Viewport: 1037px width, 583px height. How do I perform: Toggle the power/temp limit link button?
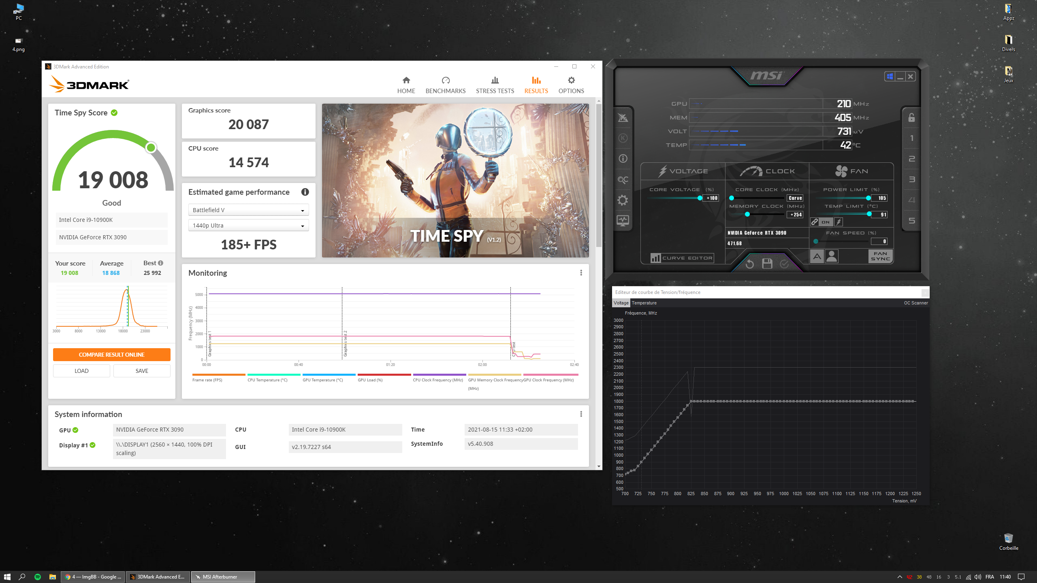815,222
